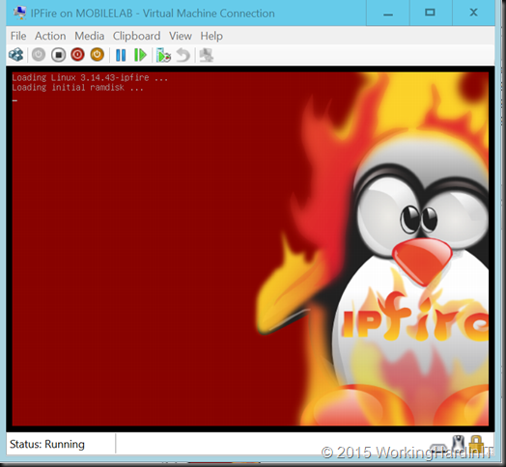
Task: Revert the VM to previous checkpoint
Action: point(183,55)
